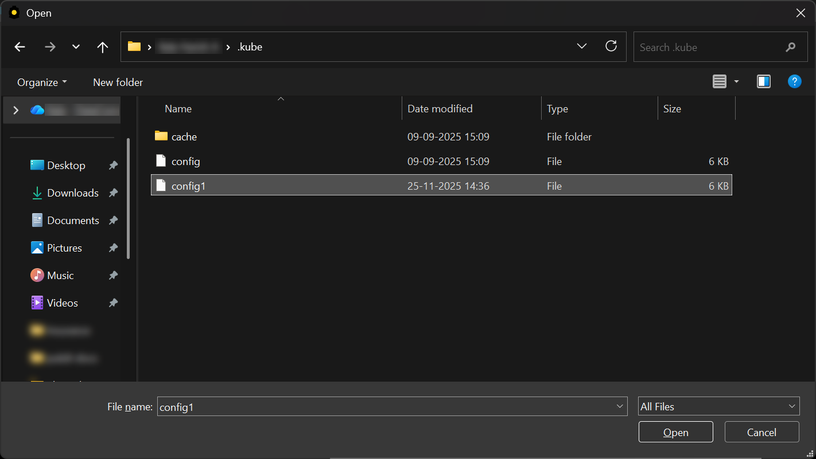The width and height of the screenshot is (816, 459).
Task: Refresh the .kube folder listing
Action: click(x=611, y=46)
